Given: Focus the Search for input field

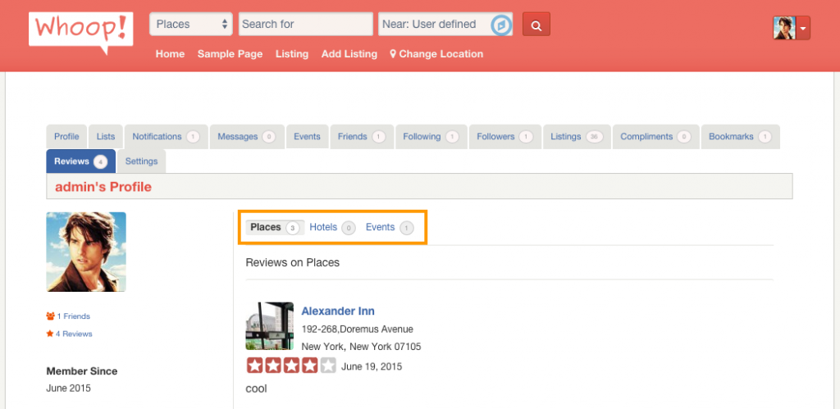Looking at the screenshot, I should pyautogui.click(x=305, y=24).
